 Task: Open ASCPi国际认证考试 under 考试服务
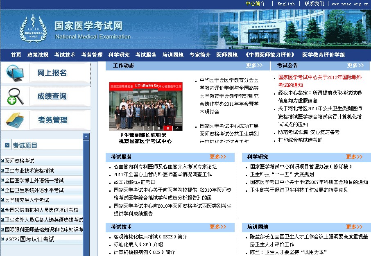click(x=134, y=182)
